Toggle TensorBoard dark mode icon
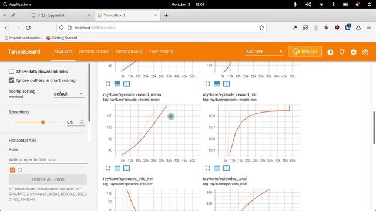The image size is (376, 211). pos(330,52)
